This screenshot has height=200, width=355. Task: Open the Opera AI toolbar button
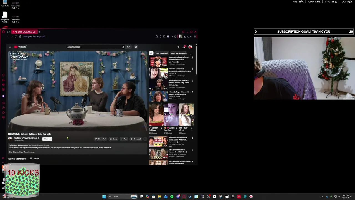pyautogui.click(x=189, y=36)
